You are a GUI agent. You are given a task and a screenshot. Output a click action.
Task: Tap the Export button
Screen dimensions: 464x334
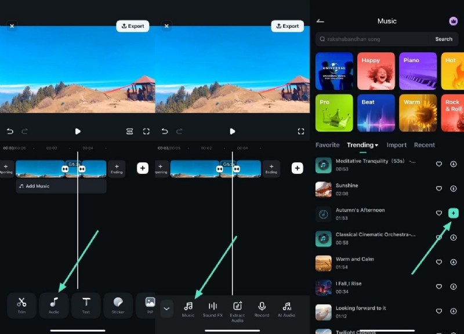coord(132,26)
